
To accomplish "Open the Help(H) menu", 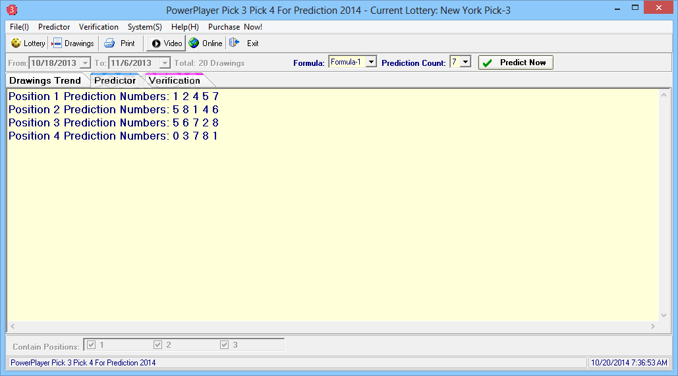I will pos(185,27).
